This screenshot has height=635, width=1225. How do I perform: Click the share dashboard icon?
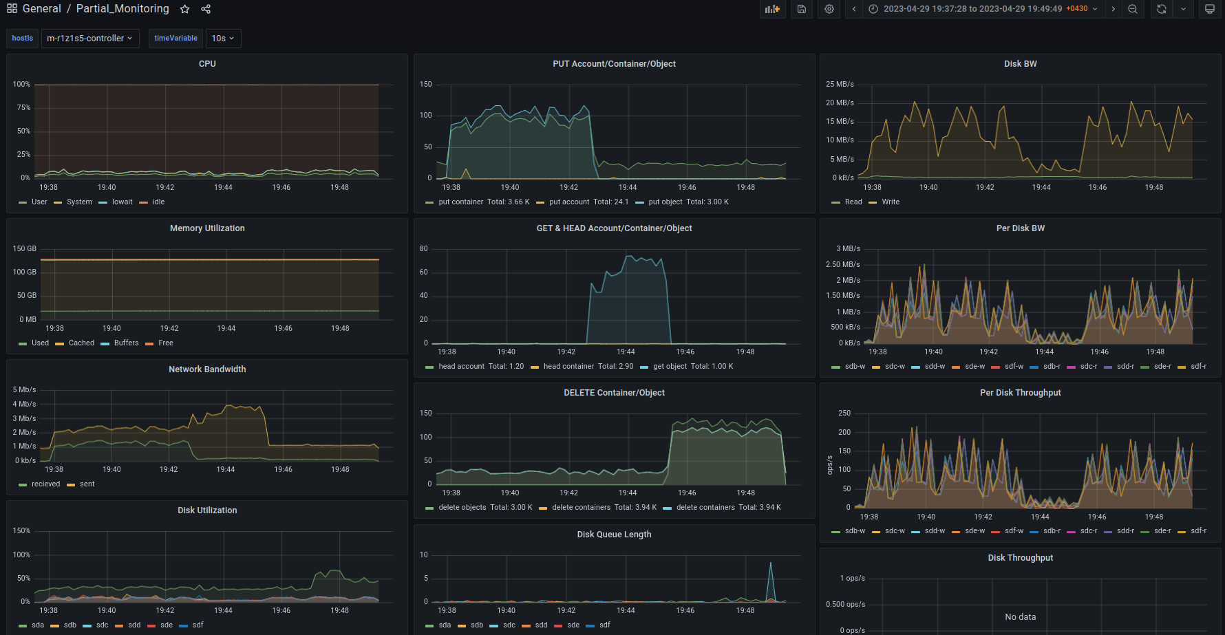tap(206, 9)
